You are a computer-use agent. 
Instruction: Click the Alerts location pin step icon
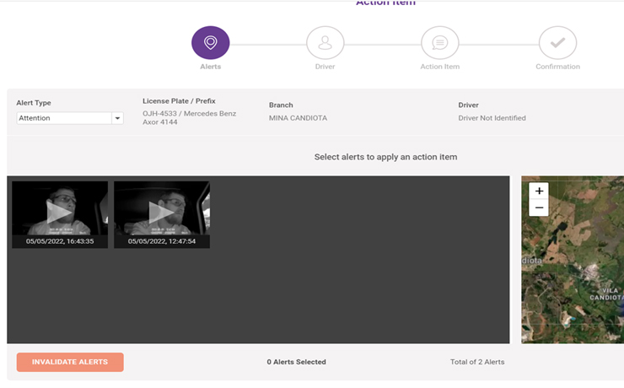tap(210, 43)
